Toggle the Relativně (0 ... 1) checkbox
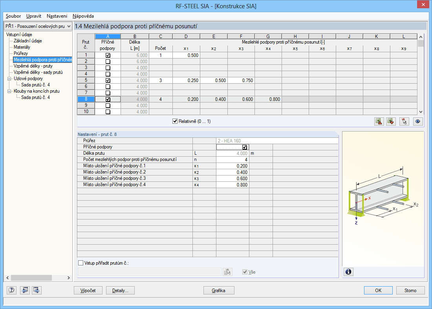The width and height of the screenshot is (432, 309). coord(175,121)
